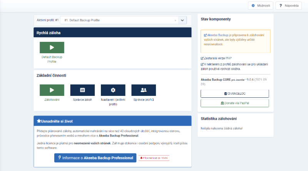308x171 pixels.
Task: Clear the selected backup profile with x
Action: [x=175, y=20]
